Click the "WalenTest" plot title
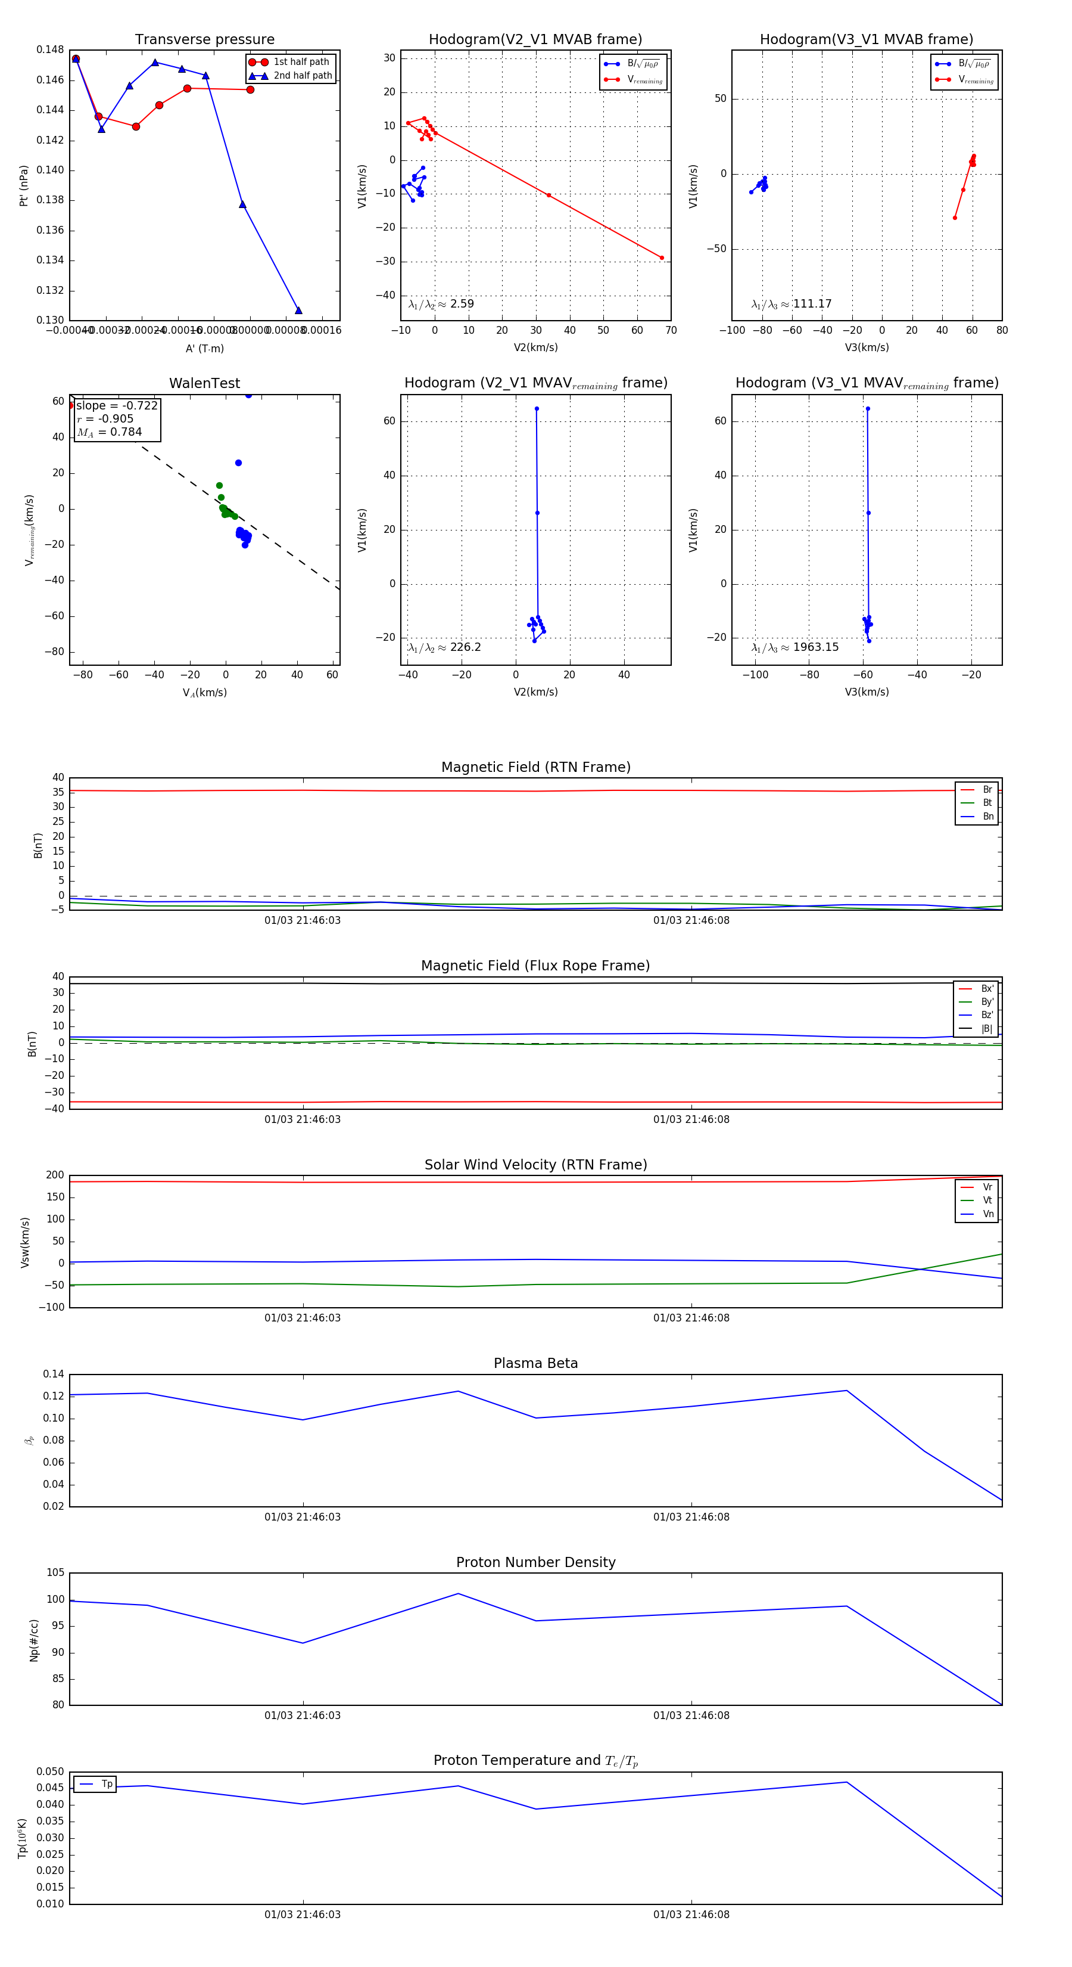Image resolution: width=1072 pixels, height=1967 pixels. (204, 383)
